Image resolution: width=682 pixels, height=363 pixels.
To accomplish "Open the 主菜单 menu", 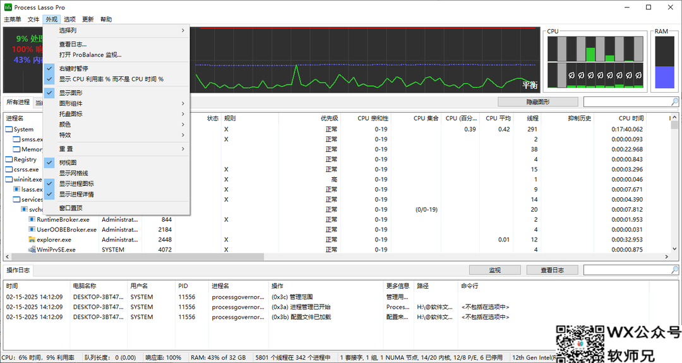I will 12,19.
